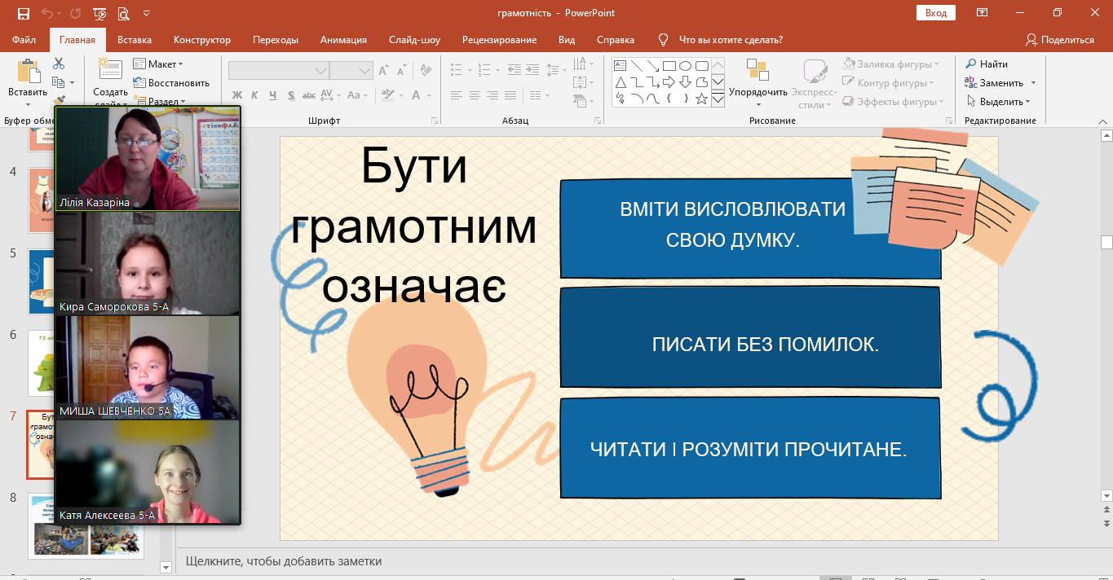Click the Find magnifier icon
The height and width of the screenshot is (580, 1113).
tap(971, 64)
